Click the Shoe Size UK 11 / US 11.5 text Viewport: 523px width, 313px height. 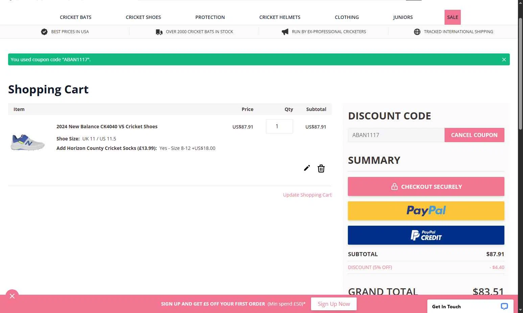click(86, 139)
